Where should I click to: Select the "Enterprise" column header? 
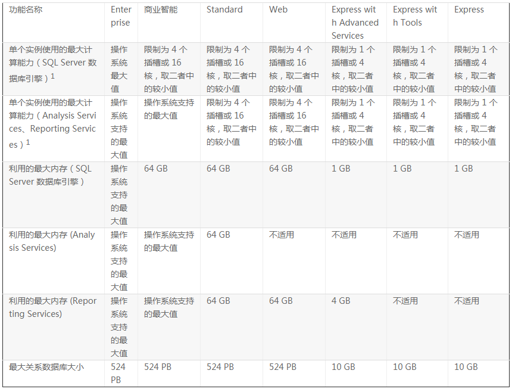[x=121, y=16]
